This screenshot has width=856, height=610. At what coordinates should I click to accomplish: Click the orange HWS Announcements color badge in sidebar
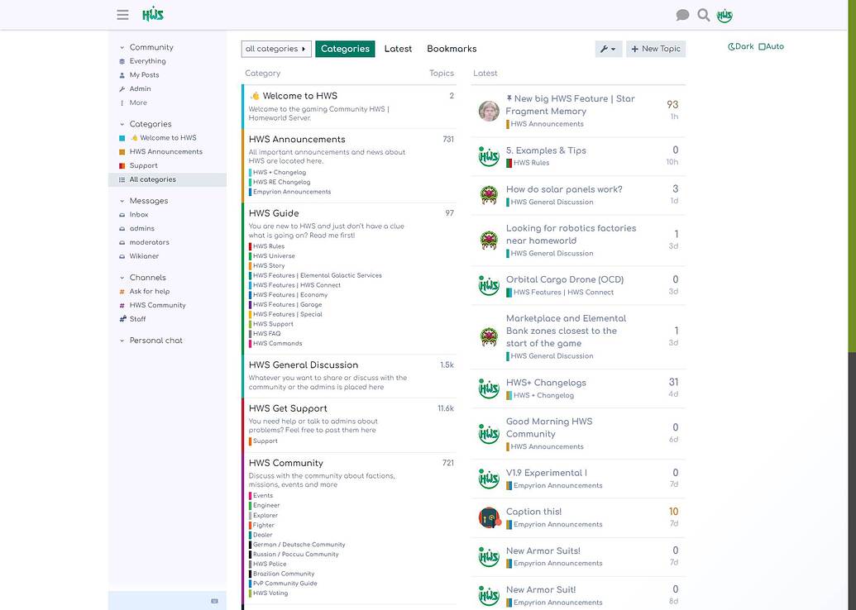tap(122, 152)
